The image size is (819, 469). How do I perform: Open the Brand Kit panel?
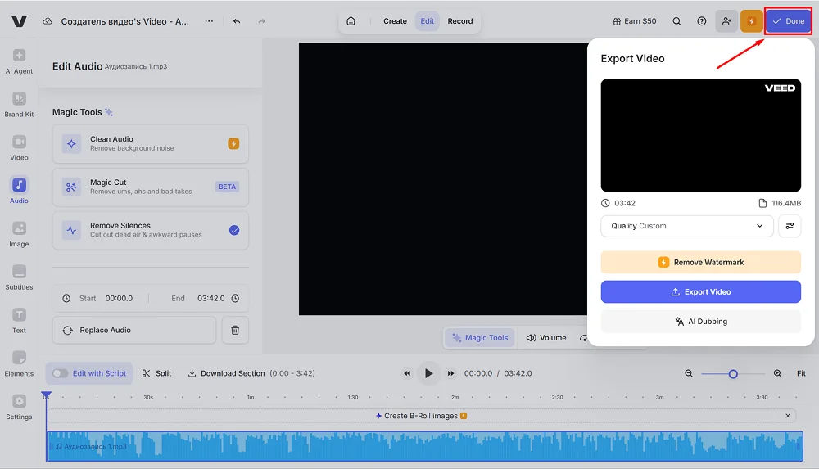[x=19, y=104]
